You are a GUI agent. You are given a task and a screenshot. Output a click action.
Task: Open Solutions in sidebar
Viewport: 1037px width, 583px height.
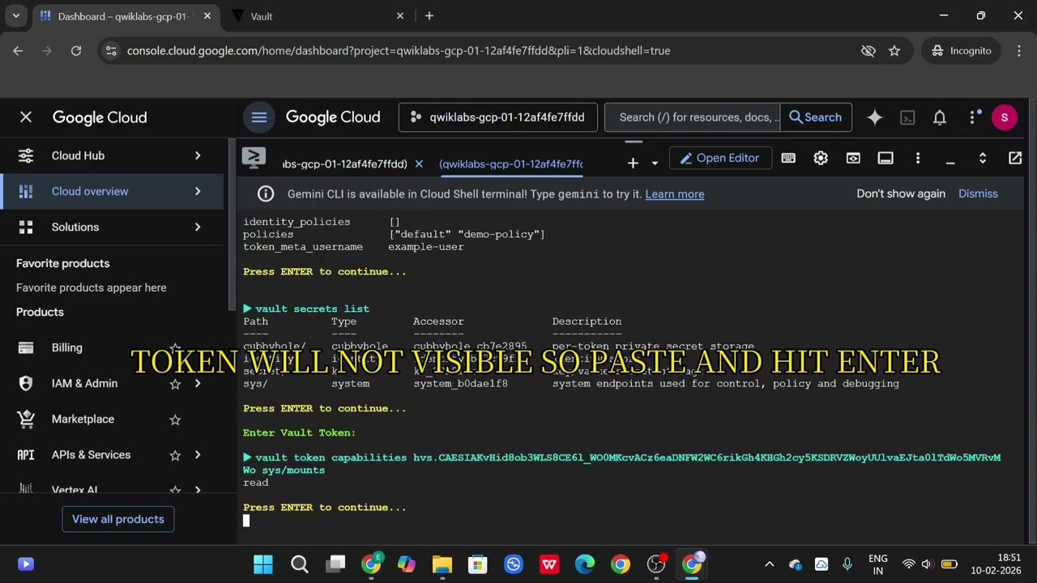pos(75,227)
